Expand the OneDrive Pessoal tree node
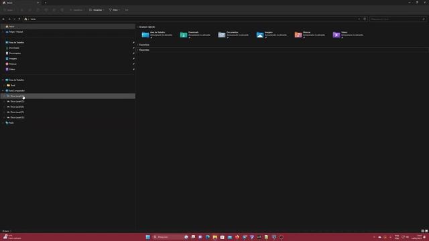The height and width of the screenshot is (241, 429). coord(3,31)
